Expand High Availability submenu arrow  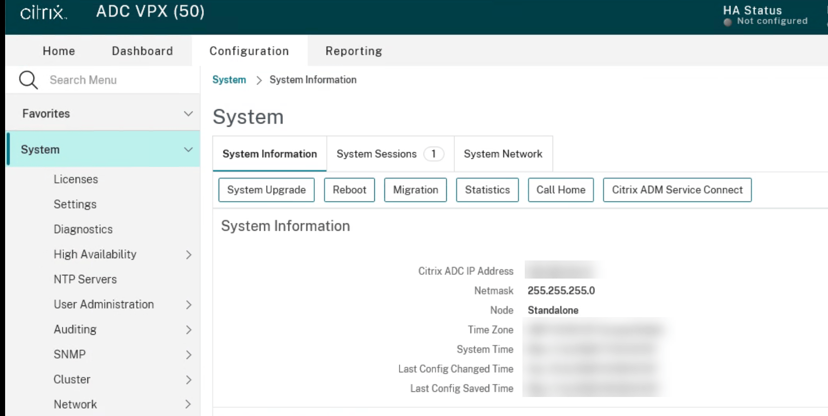(189, 254)
